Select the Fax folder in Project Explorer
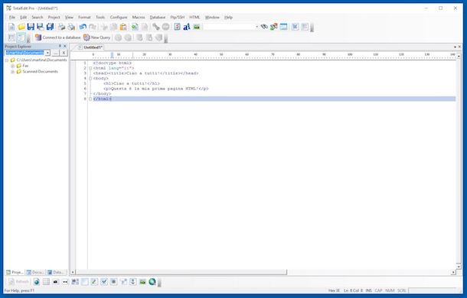 pyautogui.click(x=25, y=66)
